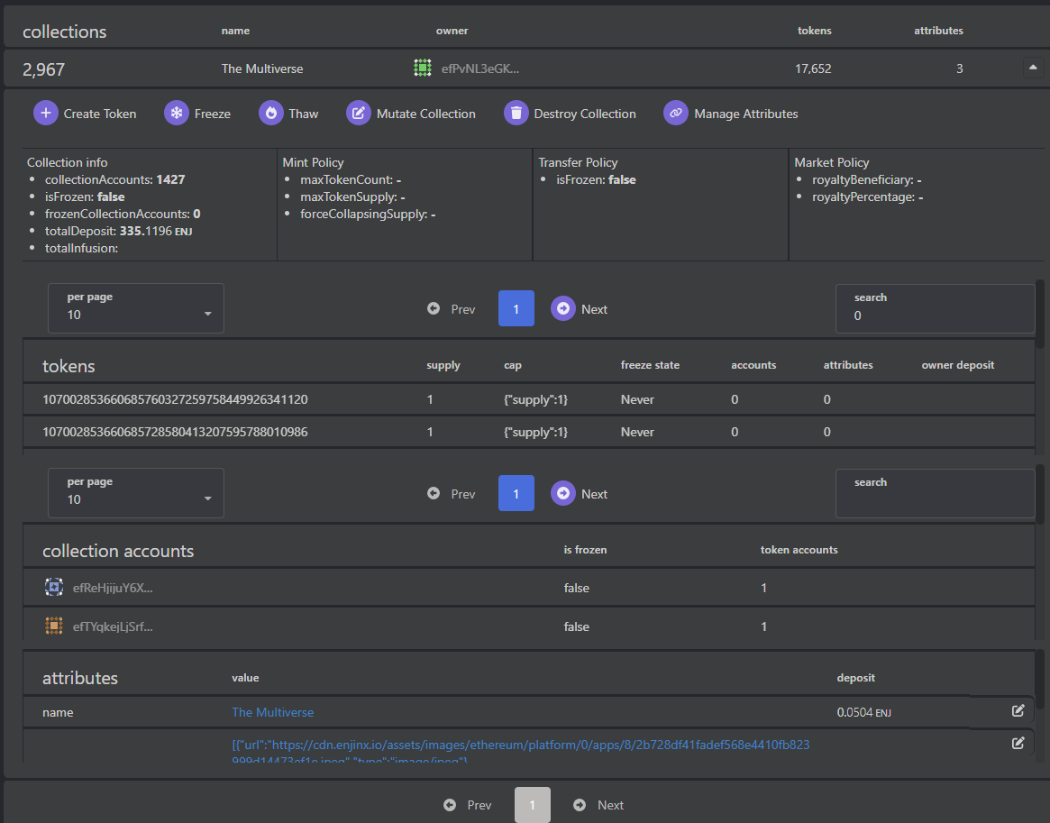Collapse The Multiverse collection row
The height and width of the screenshot is (823, 1050).
pyautogui.click(x=1033, y=68)
